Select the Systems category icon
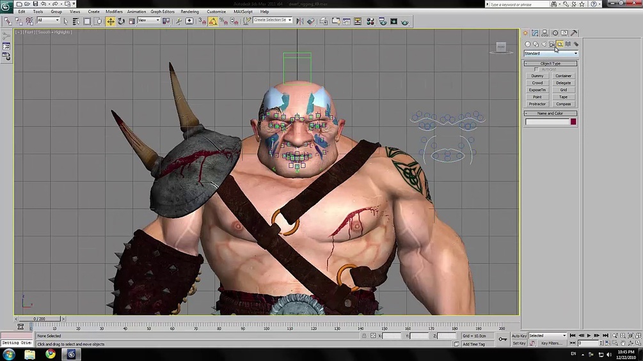643x361 pixels. [x=576, y=44]
